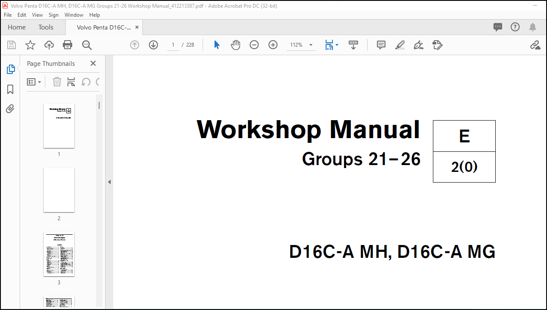The image size is (547, 310).
Task: Print the document via printer icon
Action: coord(68,45)
